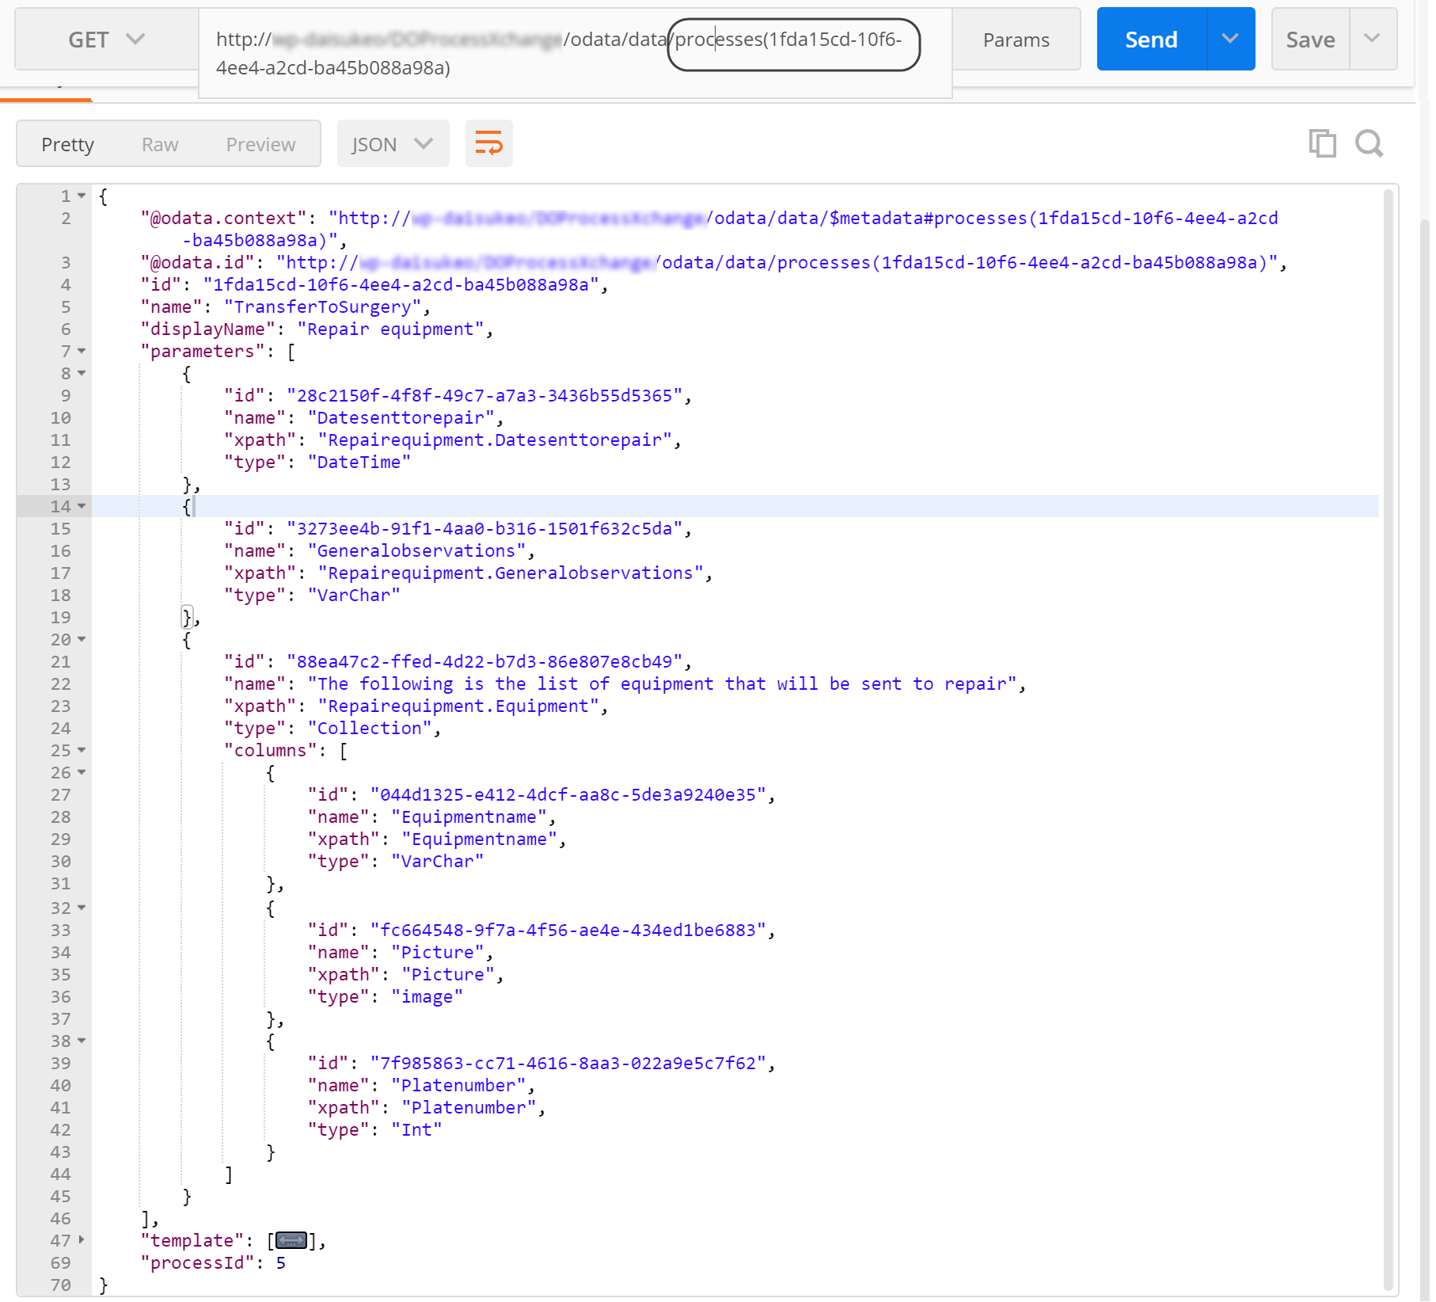1436x1302 pixels.
Task: Expand the template array at line 47
Action: (x=82, y=1240)
